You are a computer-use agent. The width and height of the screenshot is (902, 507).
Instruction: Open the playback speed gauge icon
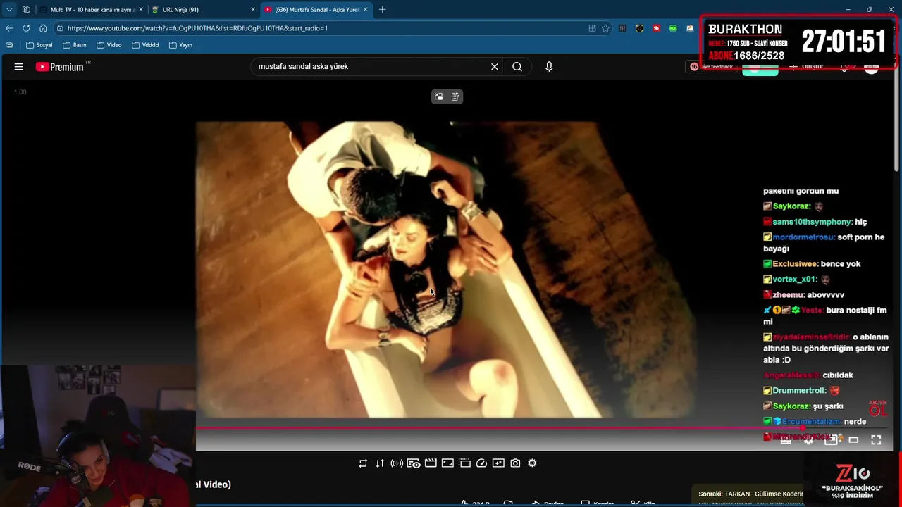[x=481, y=463]
